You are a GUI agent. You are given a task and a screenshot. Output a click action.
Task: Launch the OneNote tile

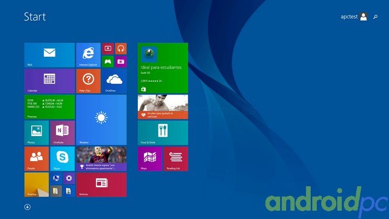[x=62, y=133]
